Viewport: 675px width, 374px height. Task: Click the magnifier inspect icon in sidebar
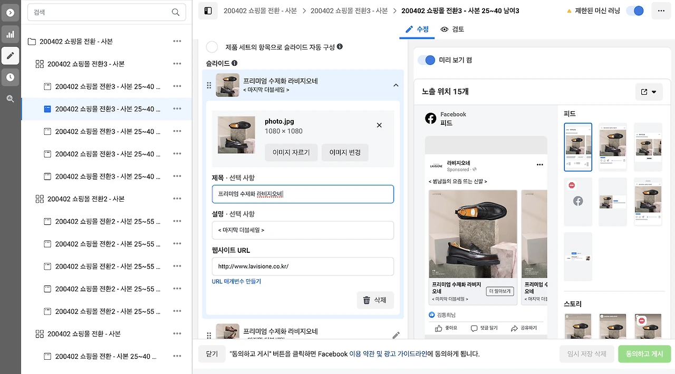(10, 99)
